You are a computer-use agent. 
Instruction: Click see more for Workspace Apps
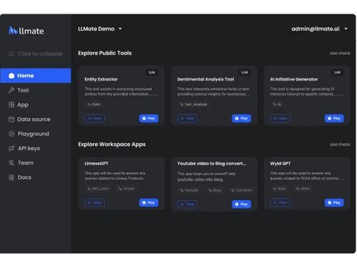click(x=340, y=144)
